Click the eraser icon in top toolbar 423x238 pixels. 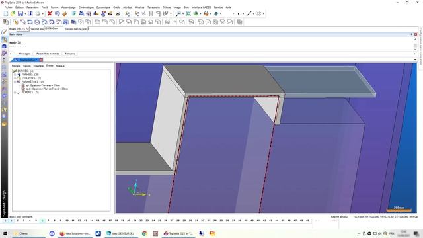coord(64,13)
